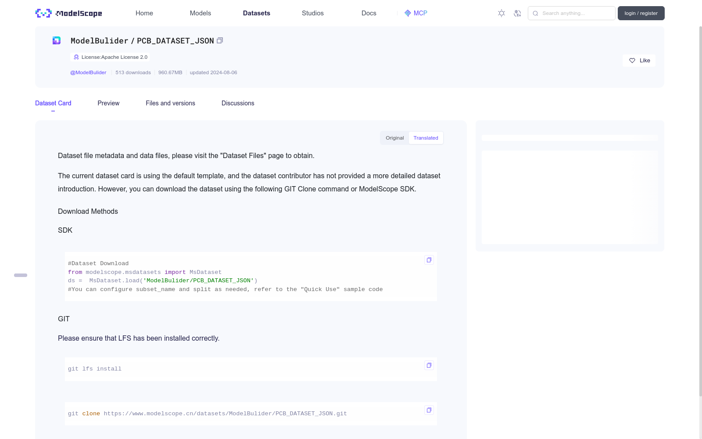
Task: Click the ModelBulider dataset avatar icon
Action: (x=57, y=40)
